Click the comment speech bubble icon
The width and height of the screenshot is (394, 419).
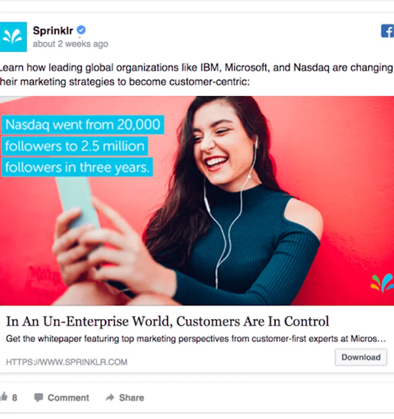point(39,398)
